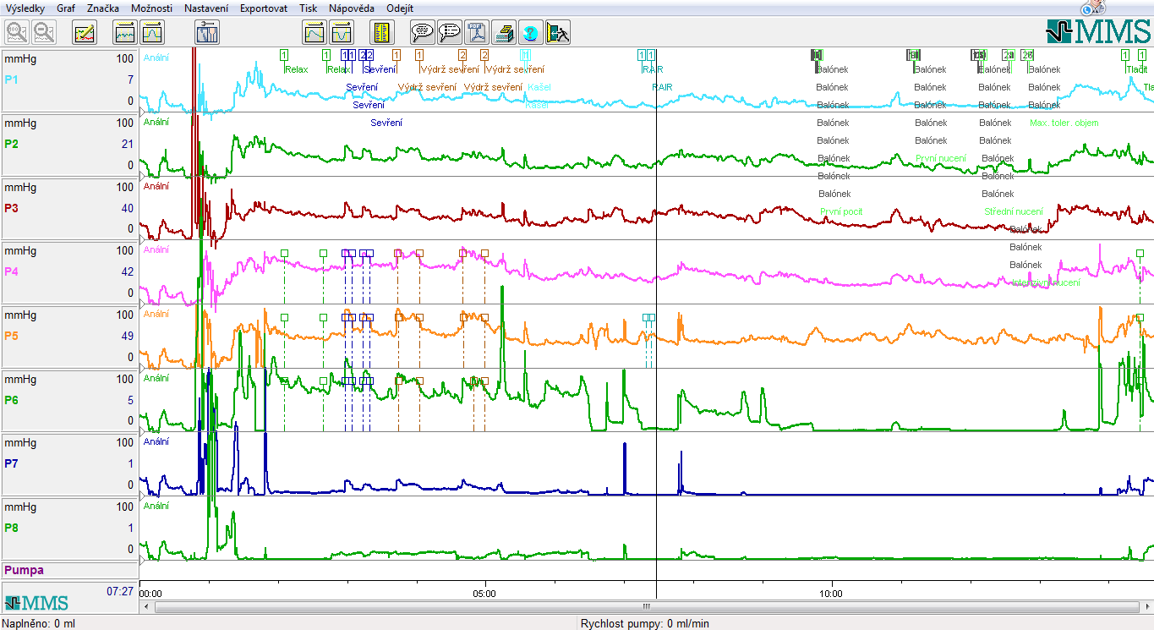Open the comment speech bubble icon

423,33
